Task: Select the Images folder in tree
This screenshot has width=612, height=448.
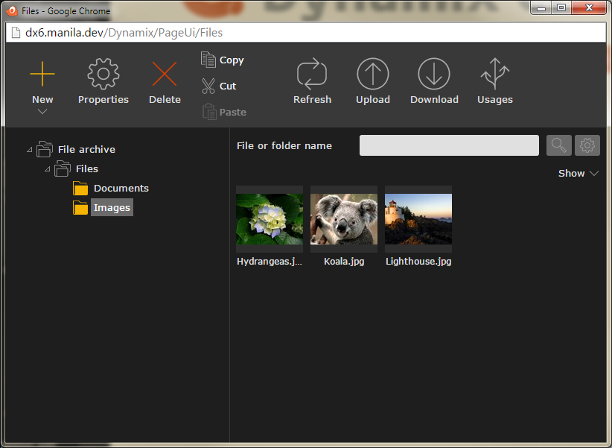Action: [x=112, y=208]
